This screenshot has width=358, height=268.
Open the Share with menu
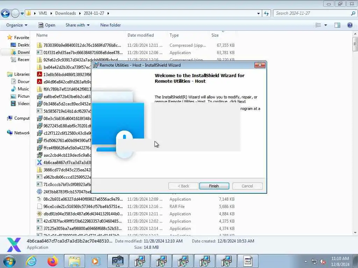(x=77, y=25)
